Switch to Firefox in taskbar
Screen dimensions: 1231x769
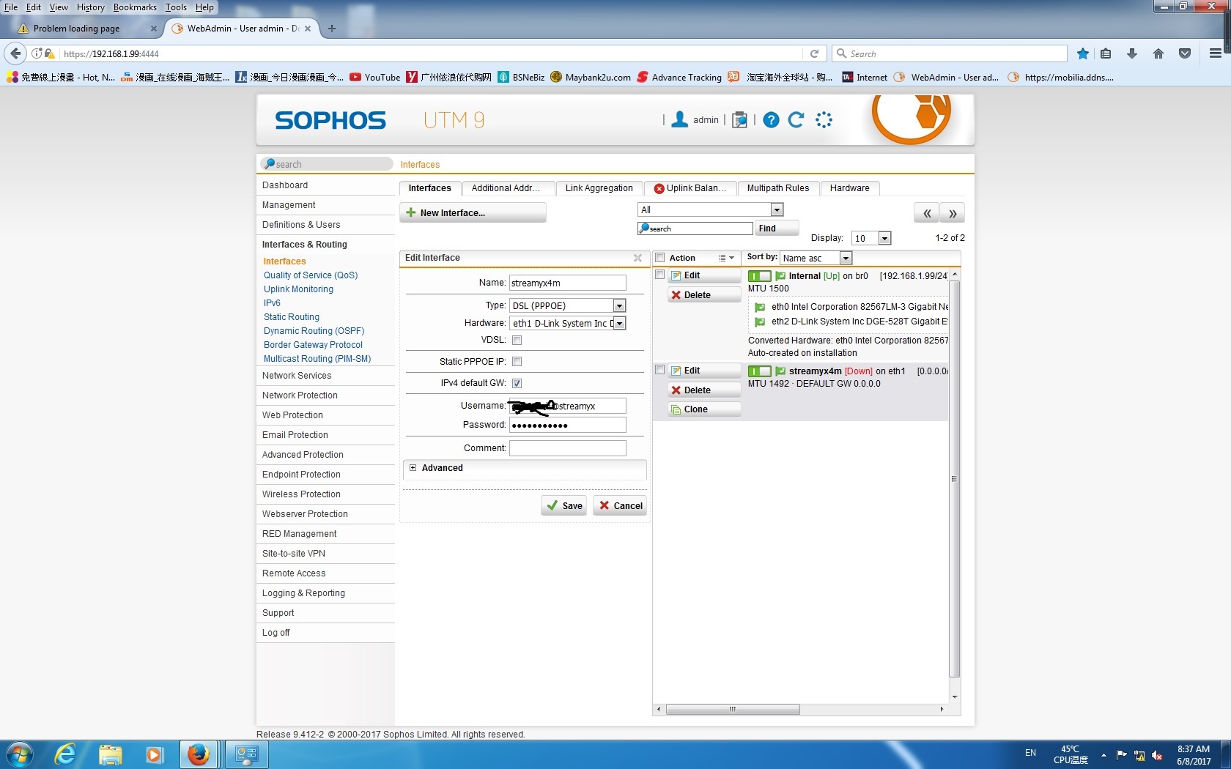[198, 754]
